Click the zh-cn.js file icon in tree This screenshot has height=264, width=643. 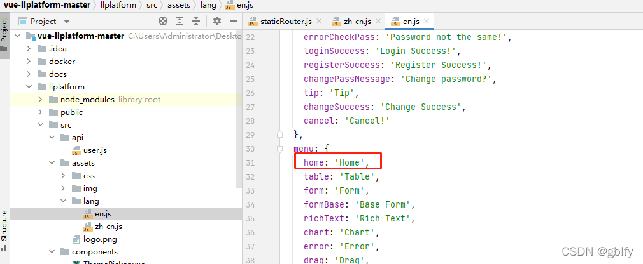(88, 227)
